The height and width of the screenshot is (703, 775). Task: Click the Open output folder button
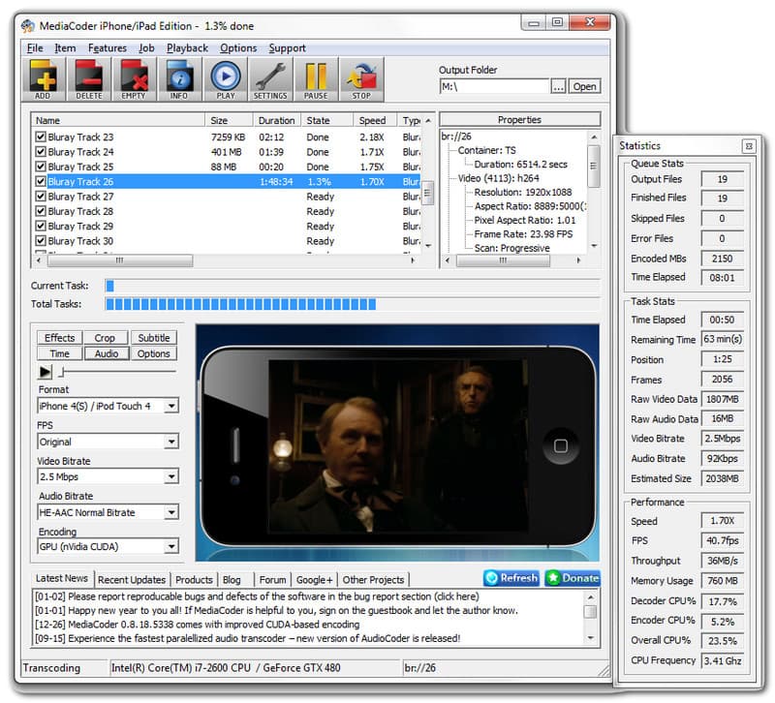point(584,86)
